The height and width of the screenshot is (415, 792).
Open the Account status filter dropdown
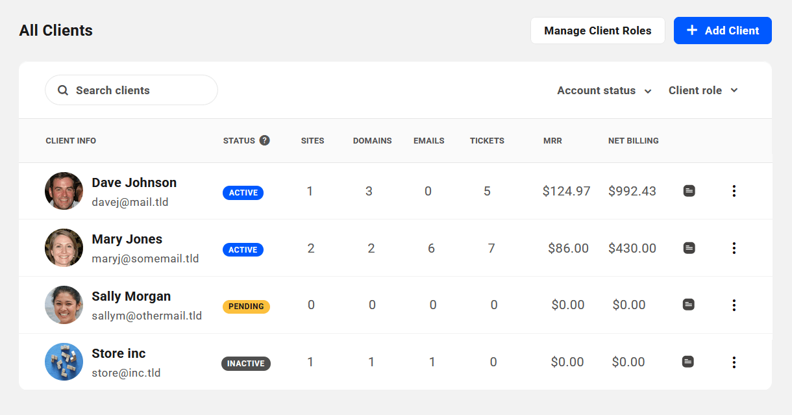(603, 90)
